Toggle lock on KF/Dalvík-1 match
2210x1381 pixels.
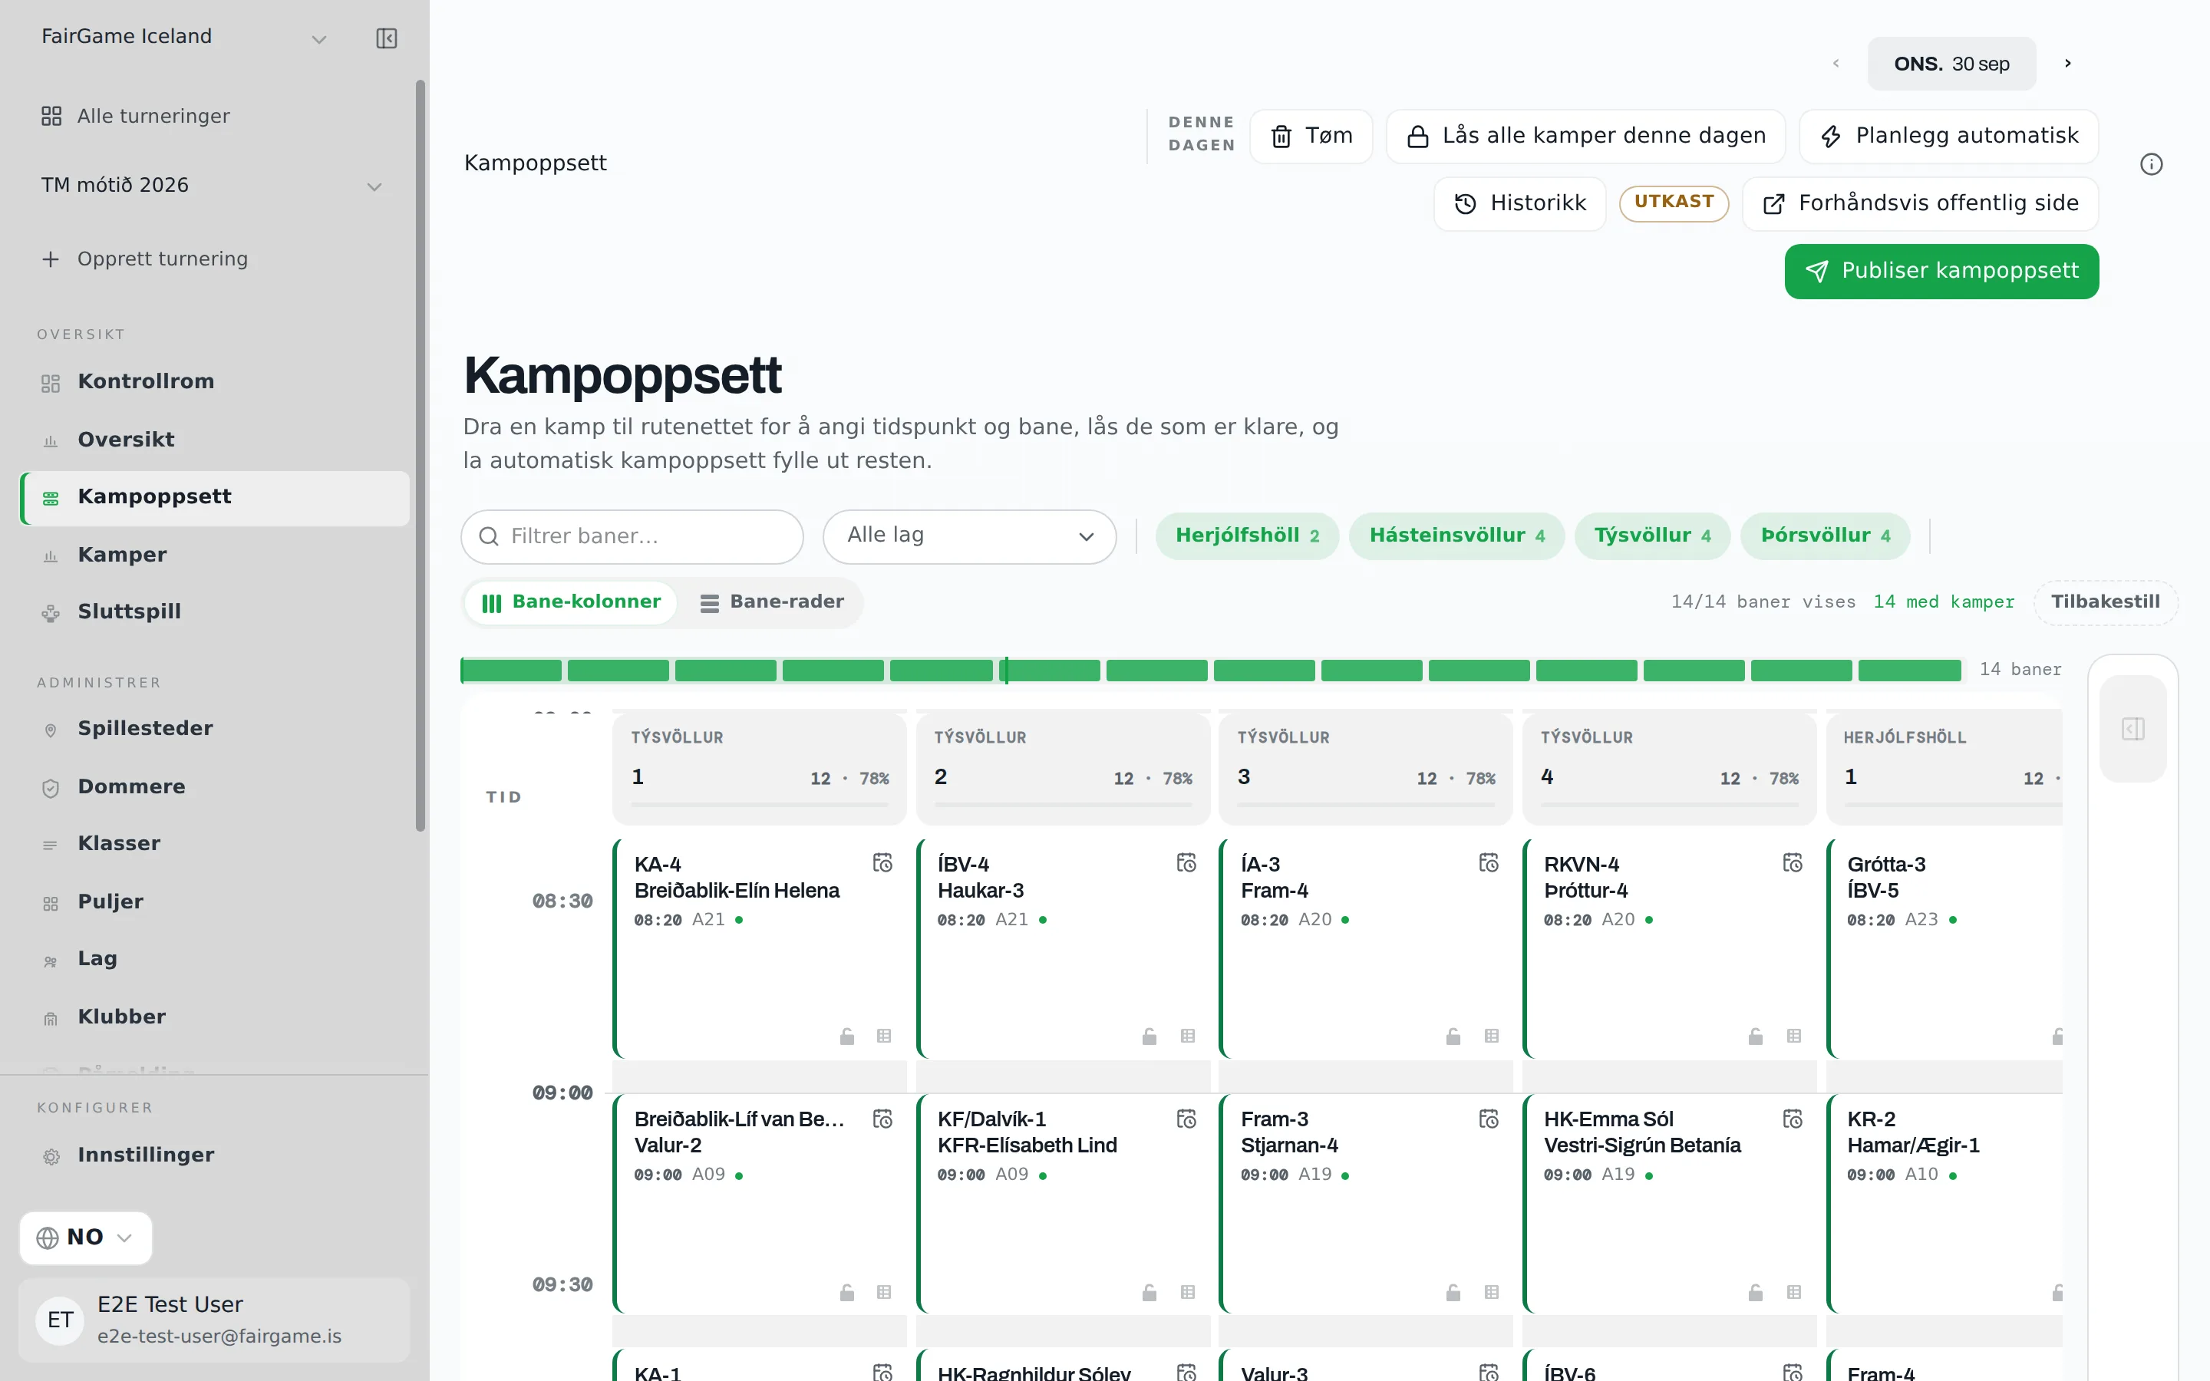pos(1149,1293)
